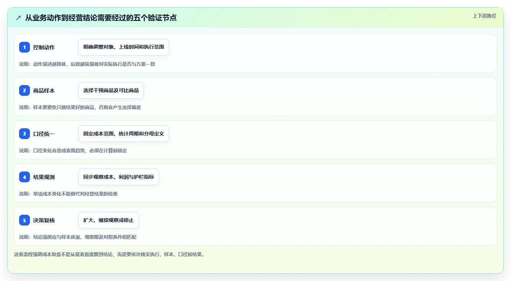
Task: Click the note starting 说明：单项成本变化不能替代
Action: 68,194
